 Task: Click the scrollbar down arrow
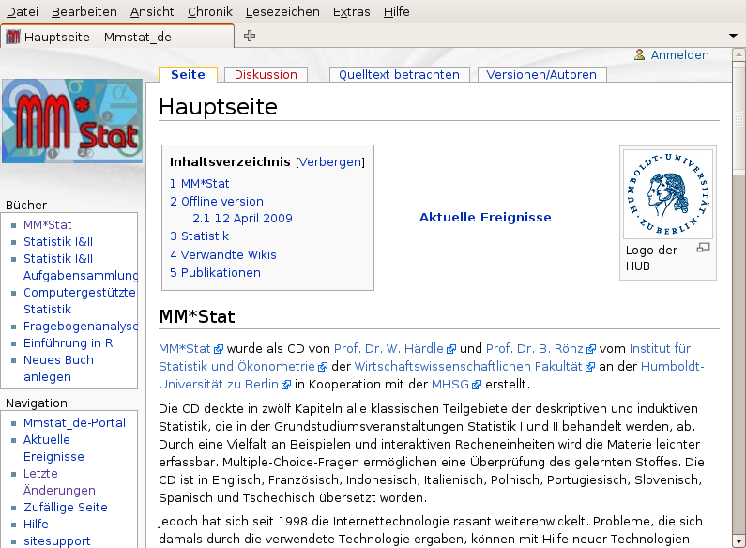[x=738, y=540]
